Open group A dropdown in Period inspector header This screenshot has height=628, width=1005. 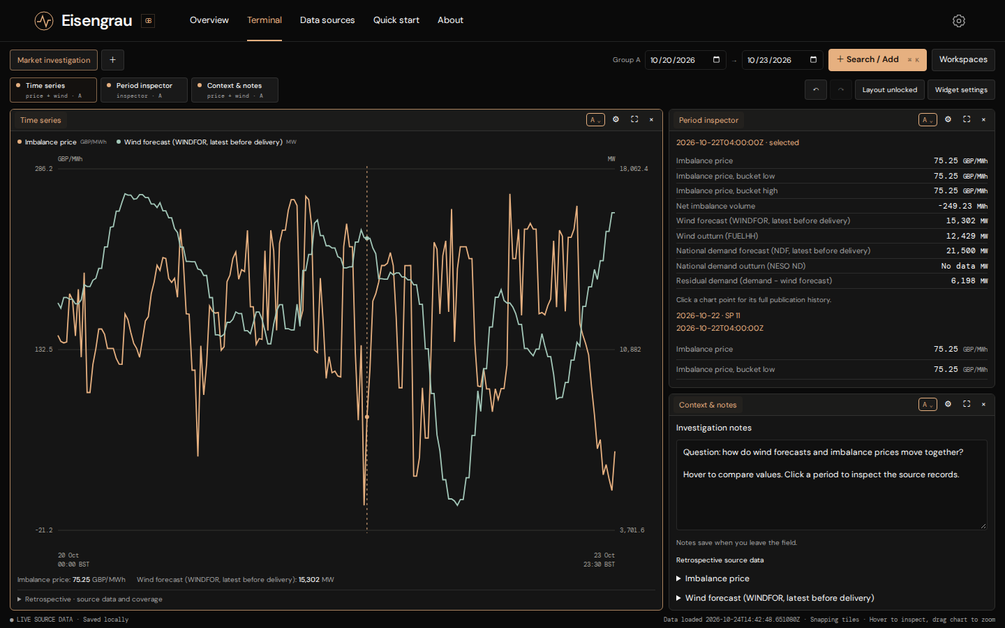[928, 120]
